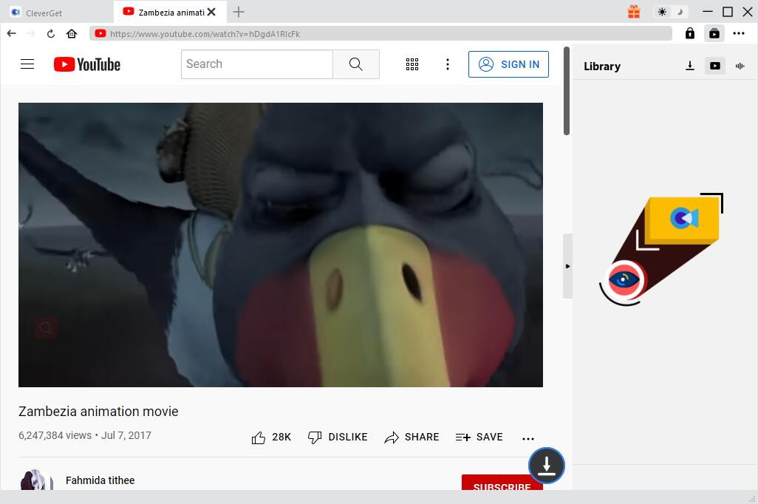Click the lock icon in the address bar
The height and width of the screenshot is (504, 758).
click(x=689, y=33)
